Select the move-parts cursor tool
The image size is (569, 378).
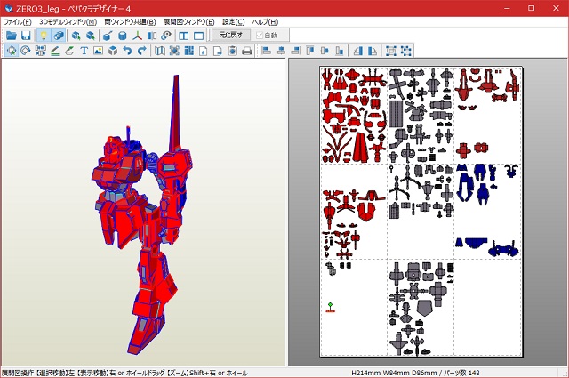point(12,51)
